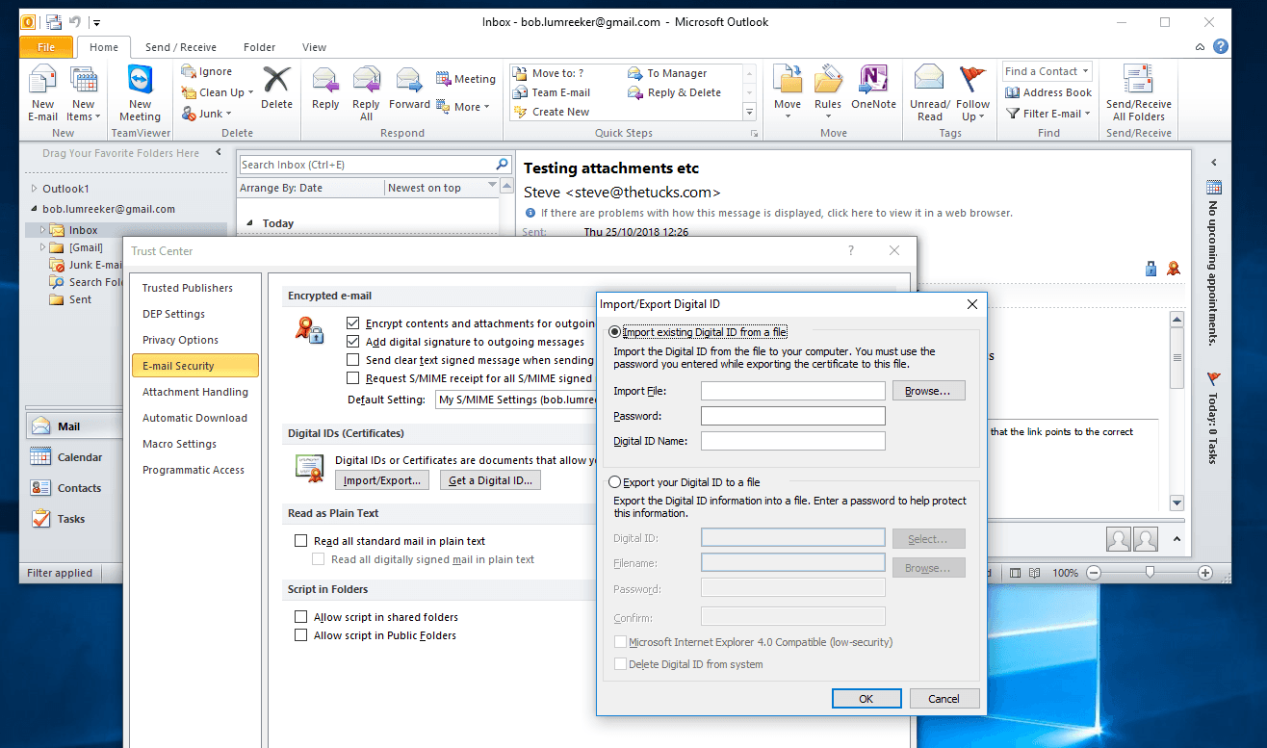Click the Reply All icon
Viewport: 1267px width, 748px height.
tap(366, 80)
